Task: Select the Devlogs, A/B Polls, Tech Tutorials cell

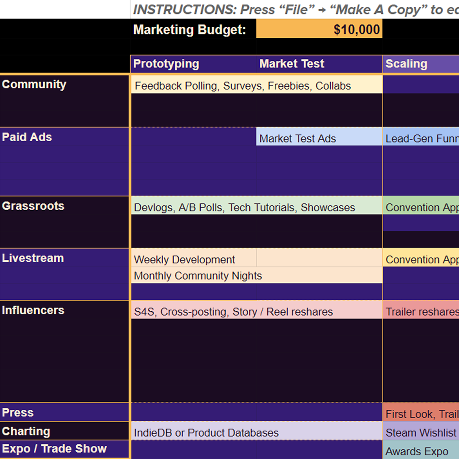Action: click(x=257, y=205)
